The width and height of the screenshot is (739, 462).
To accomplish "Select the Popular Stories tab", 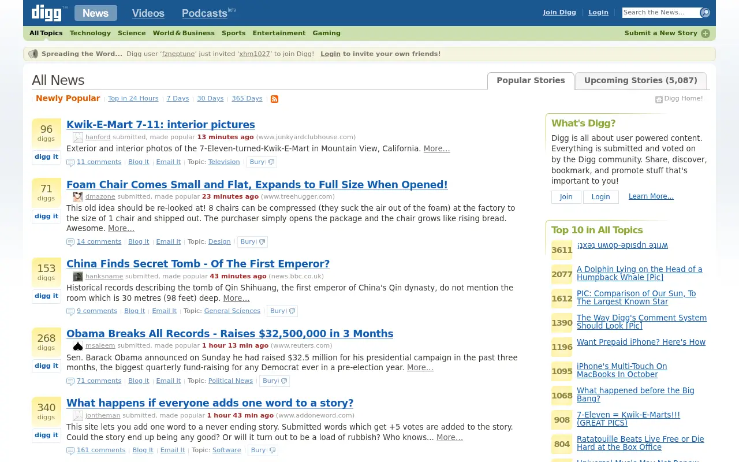I will [531, 81].
